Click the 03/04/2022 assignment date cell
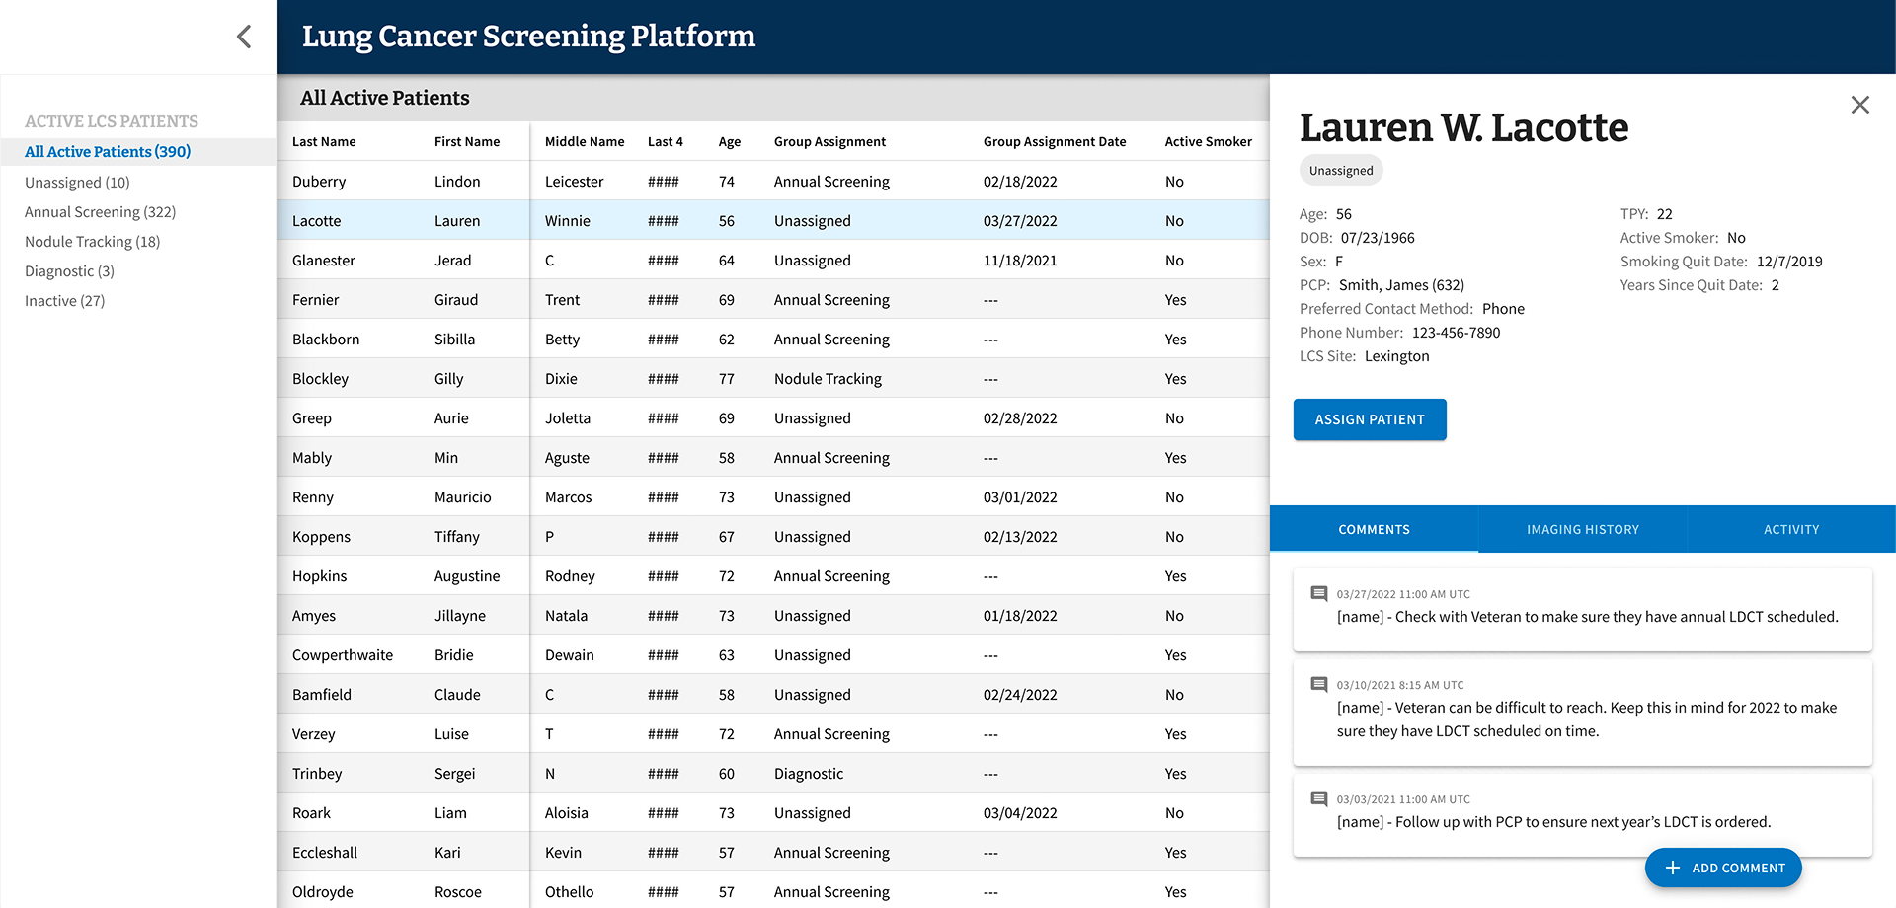This screenshot has height=908, width=1896. pos(1020,813)
